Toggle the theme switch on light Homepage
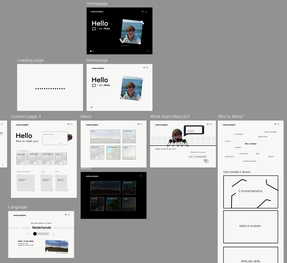 [91, 107]
